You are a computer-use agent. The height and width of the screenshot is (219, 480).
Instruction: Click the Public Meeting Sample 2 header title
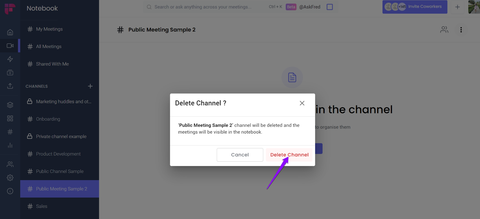(162, 30)
